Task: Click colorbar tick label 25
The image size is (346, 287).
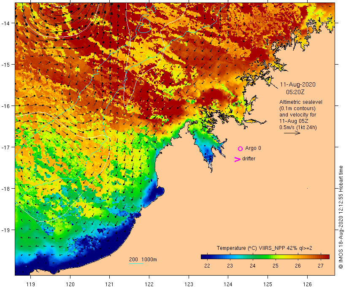Action: coord(276,266)
